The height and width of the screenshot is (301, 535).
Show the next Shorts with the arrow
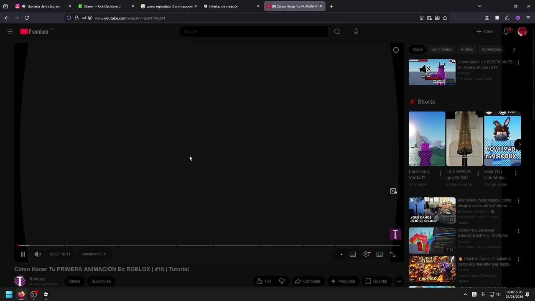519,144
